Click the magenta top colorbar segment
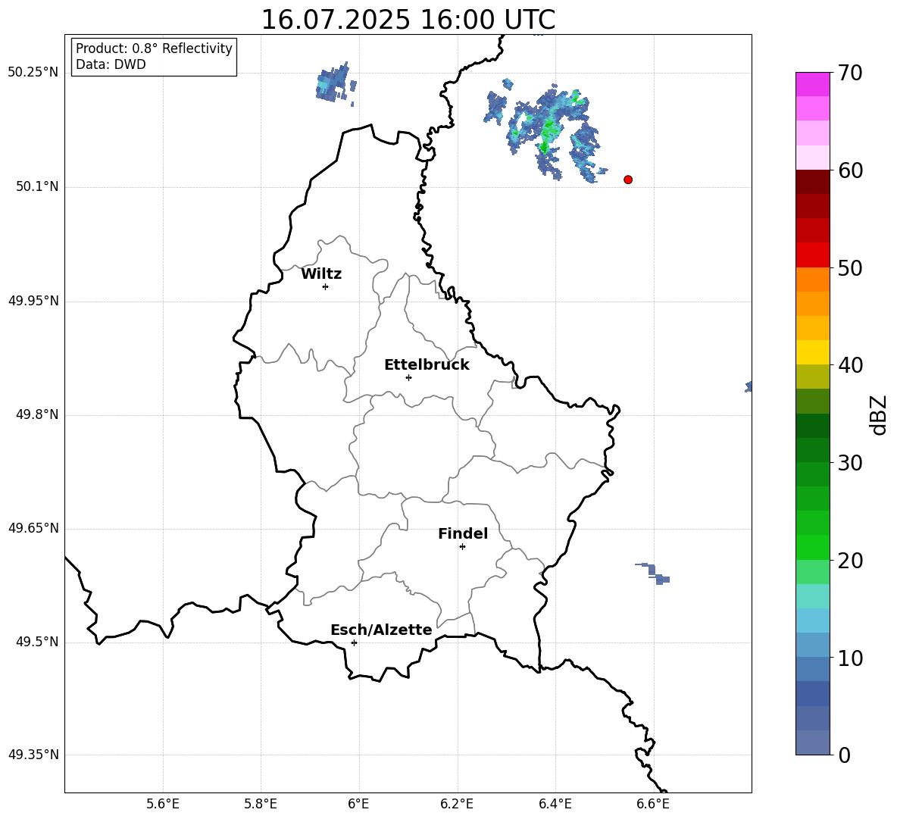This screenshot has height=819, width=897. pyautogui.click(x=812, y=84)
